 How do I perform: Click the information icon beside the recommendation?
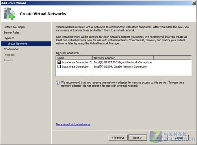pos(58,83)
